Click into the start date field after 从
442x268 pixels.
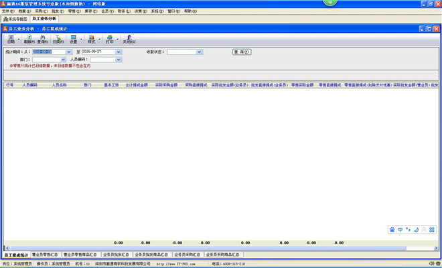pyautogui.click(x=50, y=52)
